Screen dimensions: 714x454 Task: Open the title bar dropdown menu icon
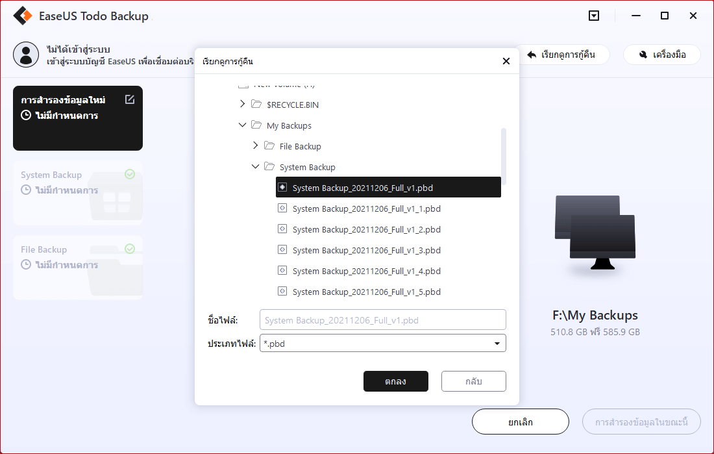594,16
